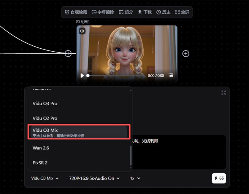Click the generate button showing 65 credits

pyautogui.click(x=219, y=178)
